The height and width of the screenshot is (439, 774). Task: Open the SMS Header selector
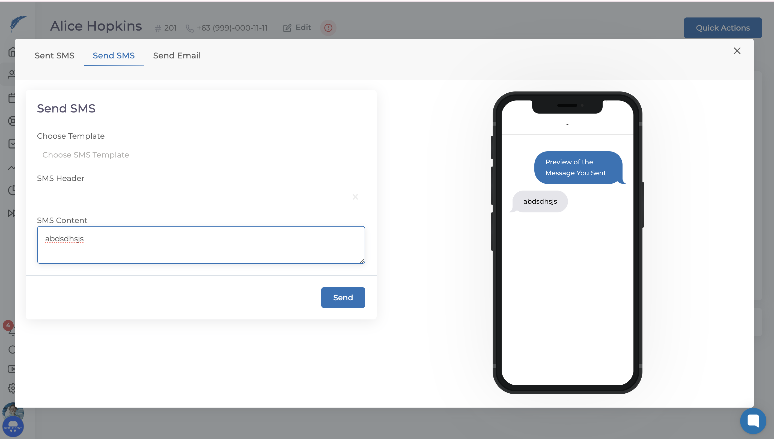coord(193,197)
